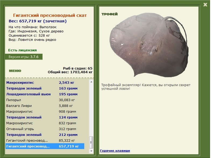This screenshot has width=215, height=158.
Task: Select Гигантский пресновод... 85,322 кг row
Action: pos(45,140)
